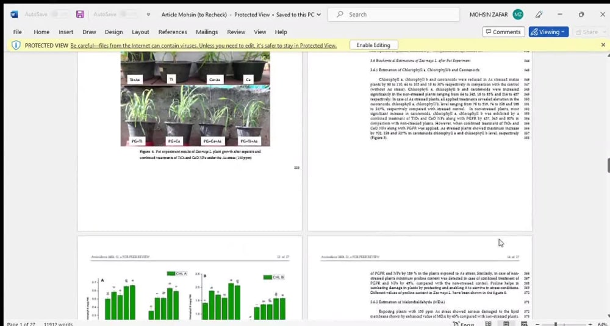Viewport: 610px width, 326px height.
Task: Click the Enable Editing button
Action: (373, 45)
